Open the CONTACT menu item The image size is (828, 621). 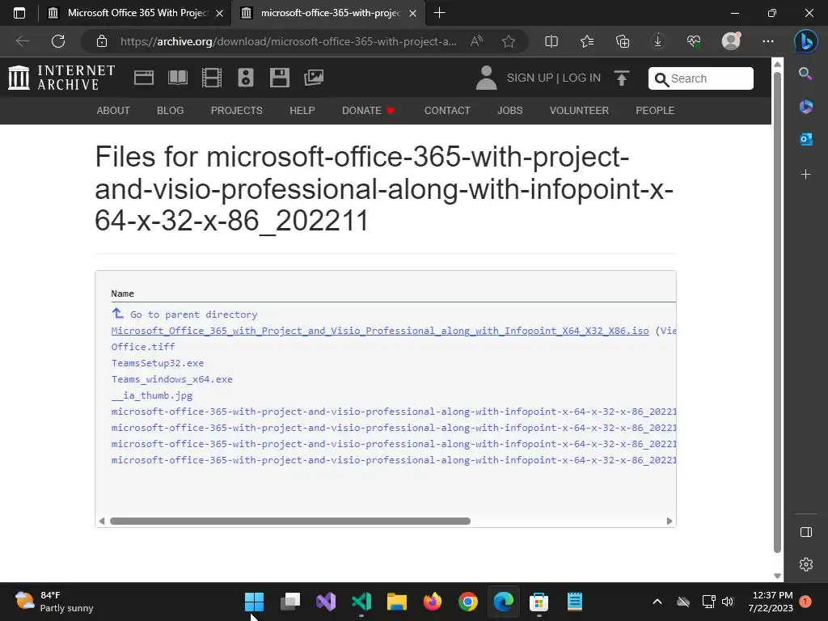click(x=447, y=110)
